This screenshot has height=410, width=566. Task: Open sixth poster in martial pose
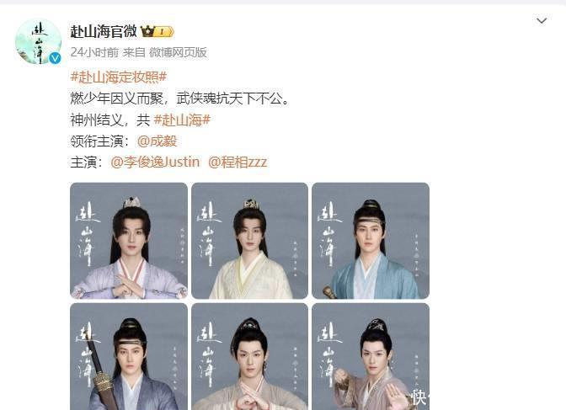tap(371, 357)
